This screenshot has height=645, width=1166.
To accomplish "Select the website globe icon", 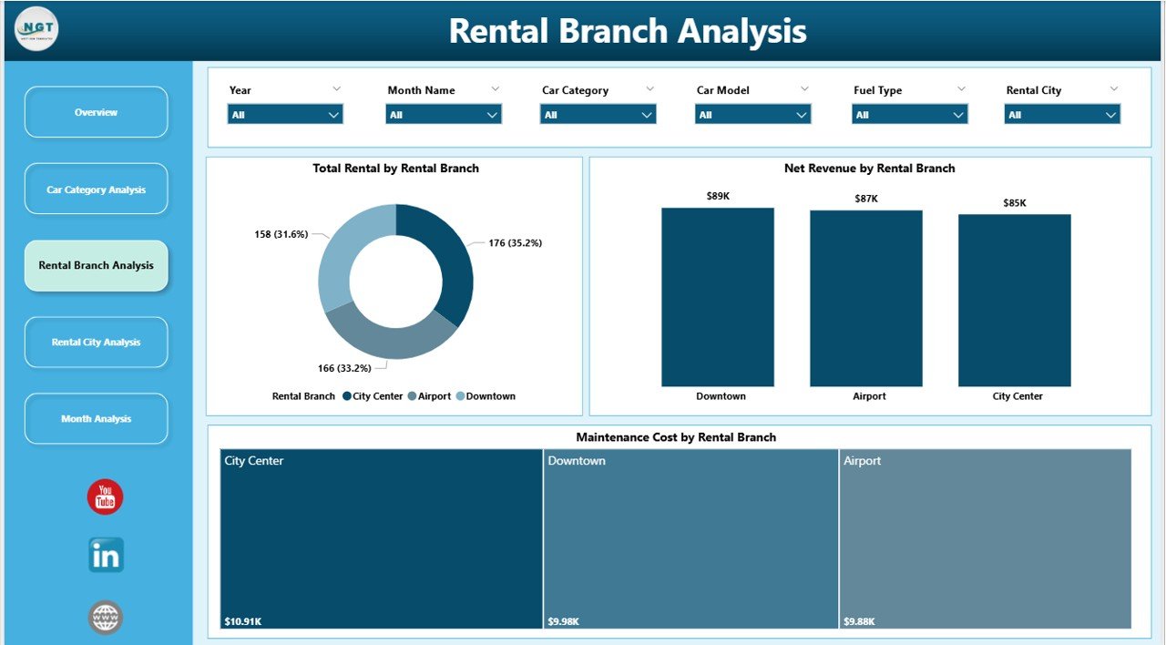I will coord(105,617).
